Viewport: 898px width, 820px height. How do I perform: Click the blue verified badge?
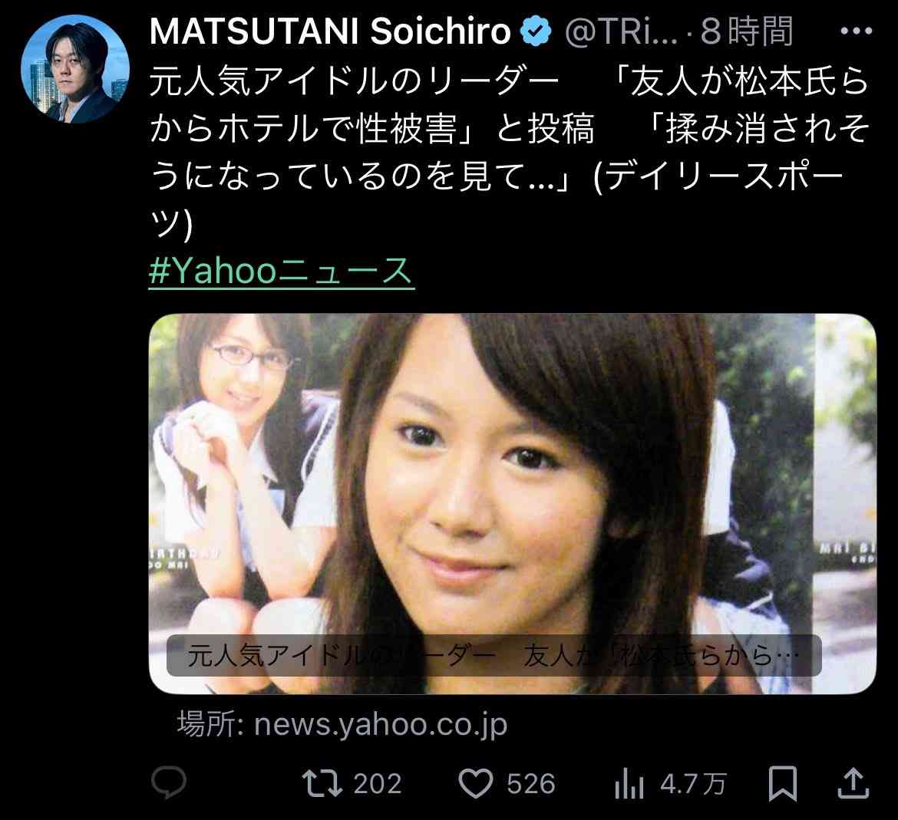point(536,31)
